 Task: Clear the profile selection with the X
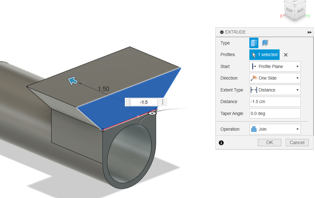(285, 55)
